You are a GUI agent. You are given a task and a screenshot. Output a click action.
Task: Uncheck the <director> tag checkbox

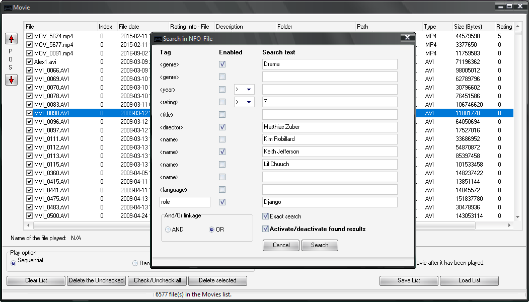pos(222,127)
